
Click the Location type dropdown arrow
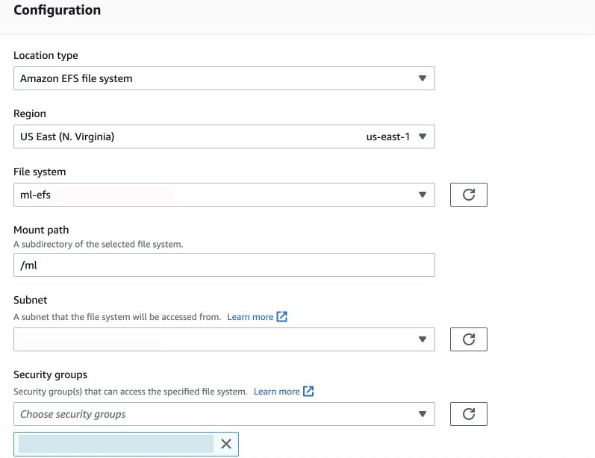click(x=423, y=78)
